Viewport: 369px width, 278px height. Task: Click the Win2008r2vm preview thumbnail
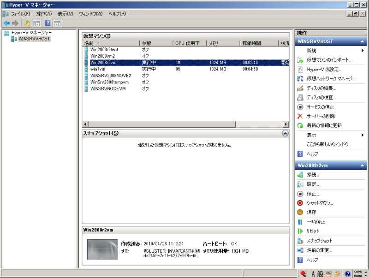click(102, 249)
